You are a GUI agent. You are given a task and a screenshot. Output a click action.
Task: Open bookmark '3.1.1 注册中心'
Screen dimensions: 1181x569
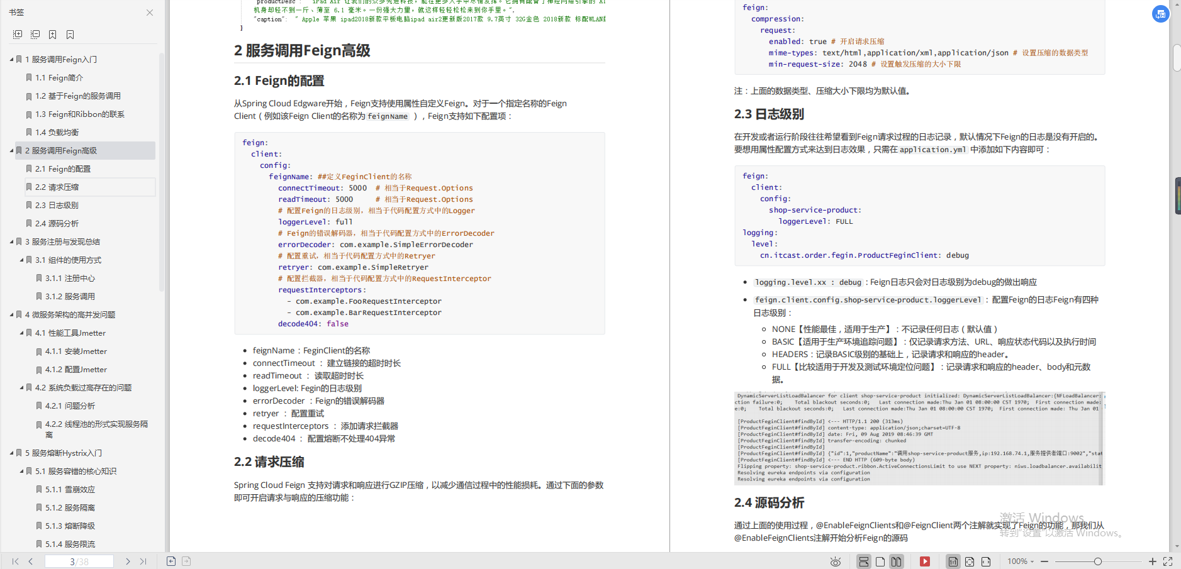click(x=70, y=278)
